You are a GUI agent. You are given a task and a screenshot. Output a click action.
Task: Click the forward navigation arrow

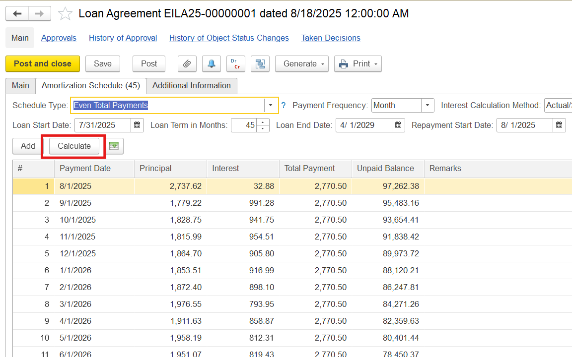point(40,14)
